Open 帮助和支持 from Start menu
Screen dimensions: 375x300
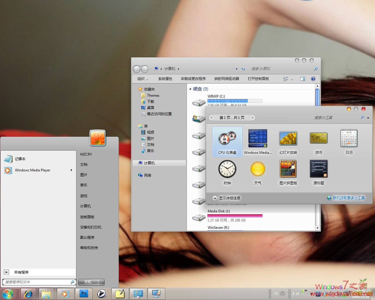point(89,248)
